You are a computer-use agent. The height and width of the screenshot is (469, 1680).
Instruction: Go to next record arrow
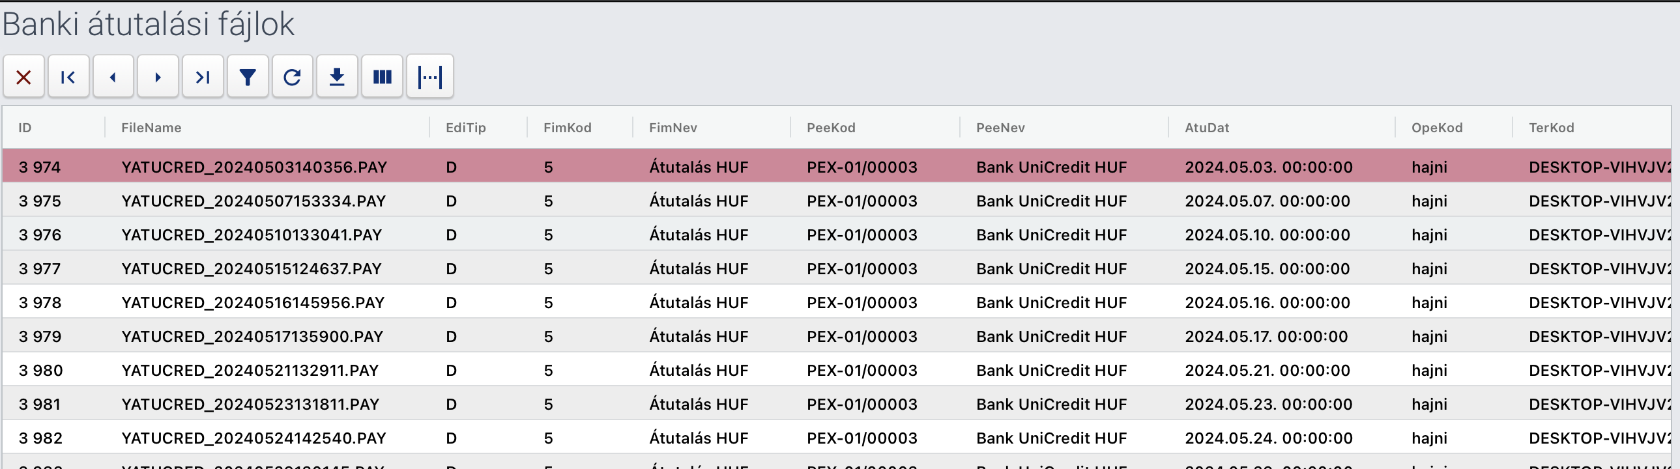tap(158, 77)
